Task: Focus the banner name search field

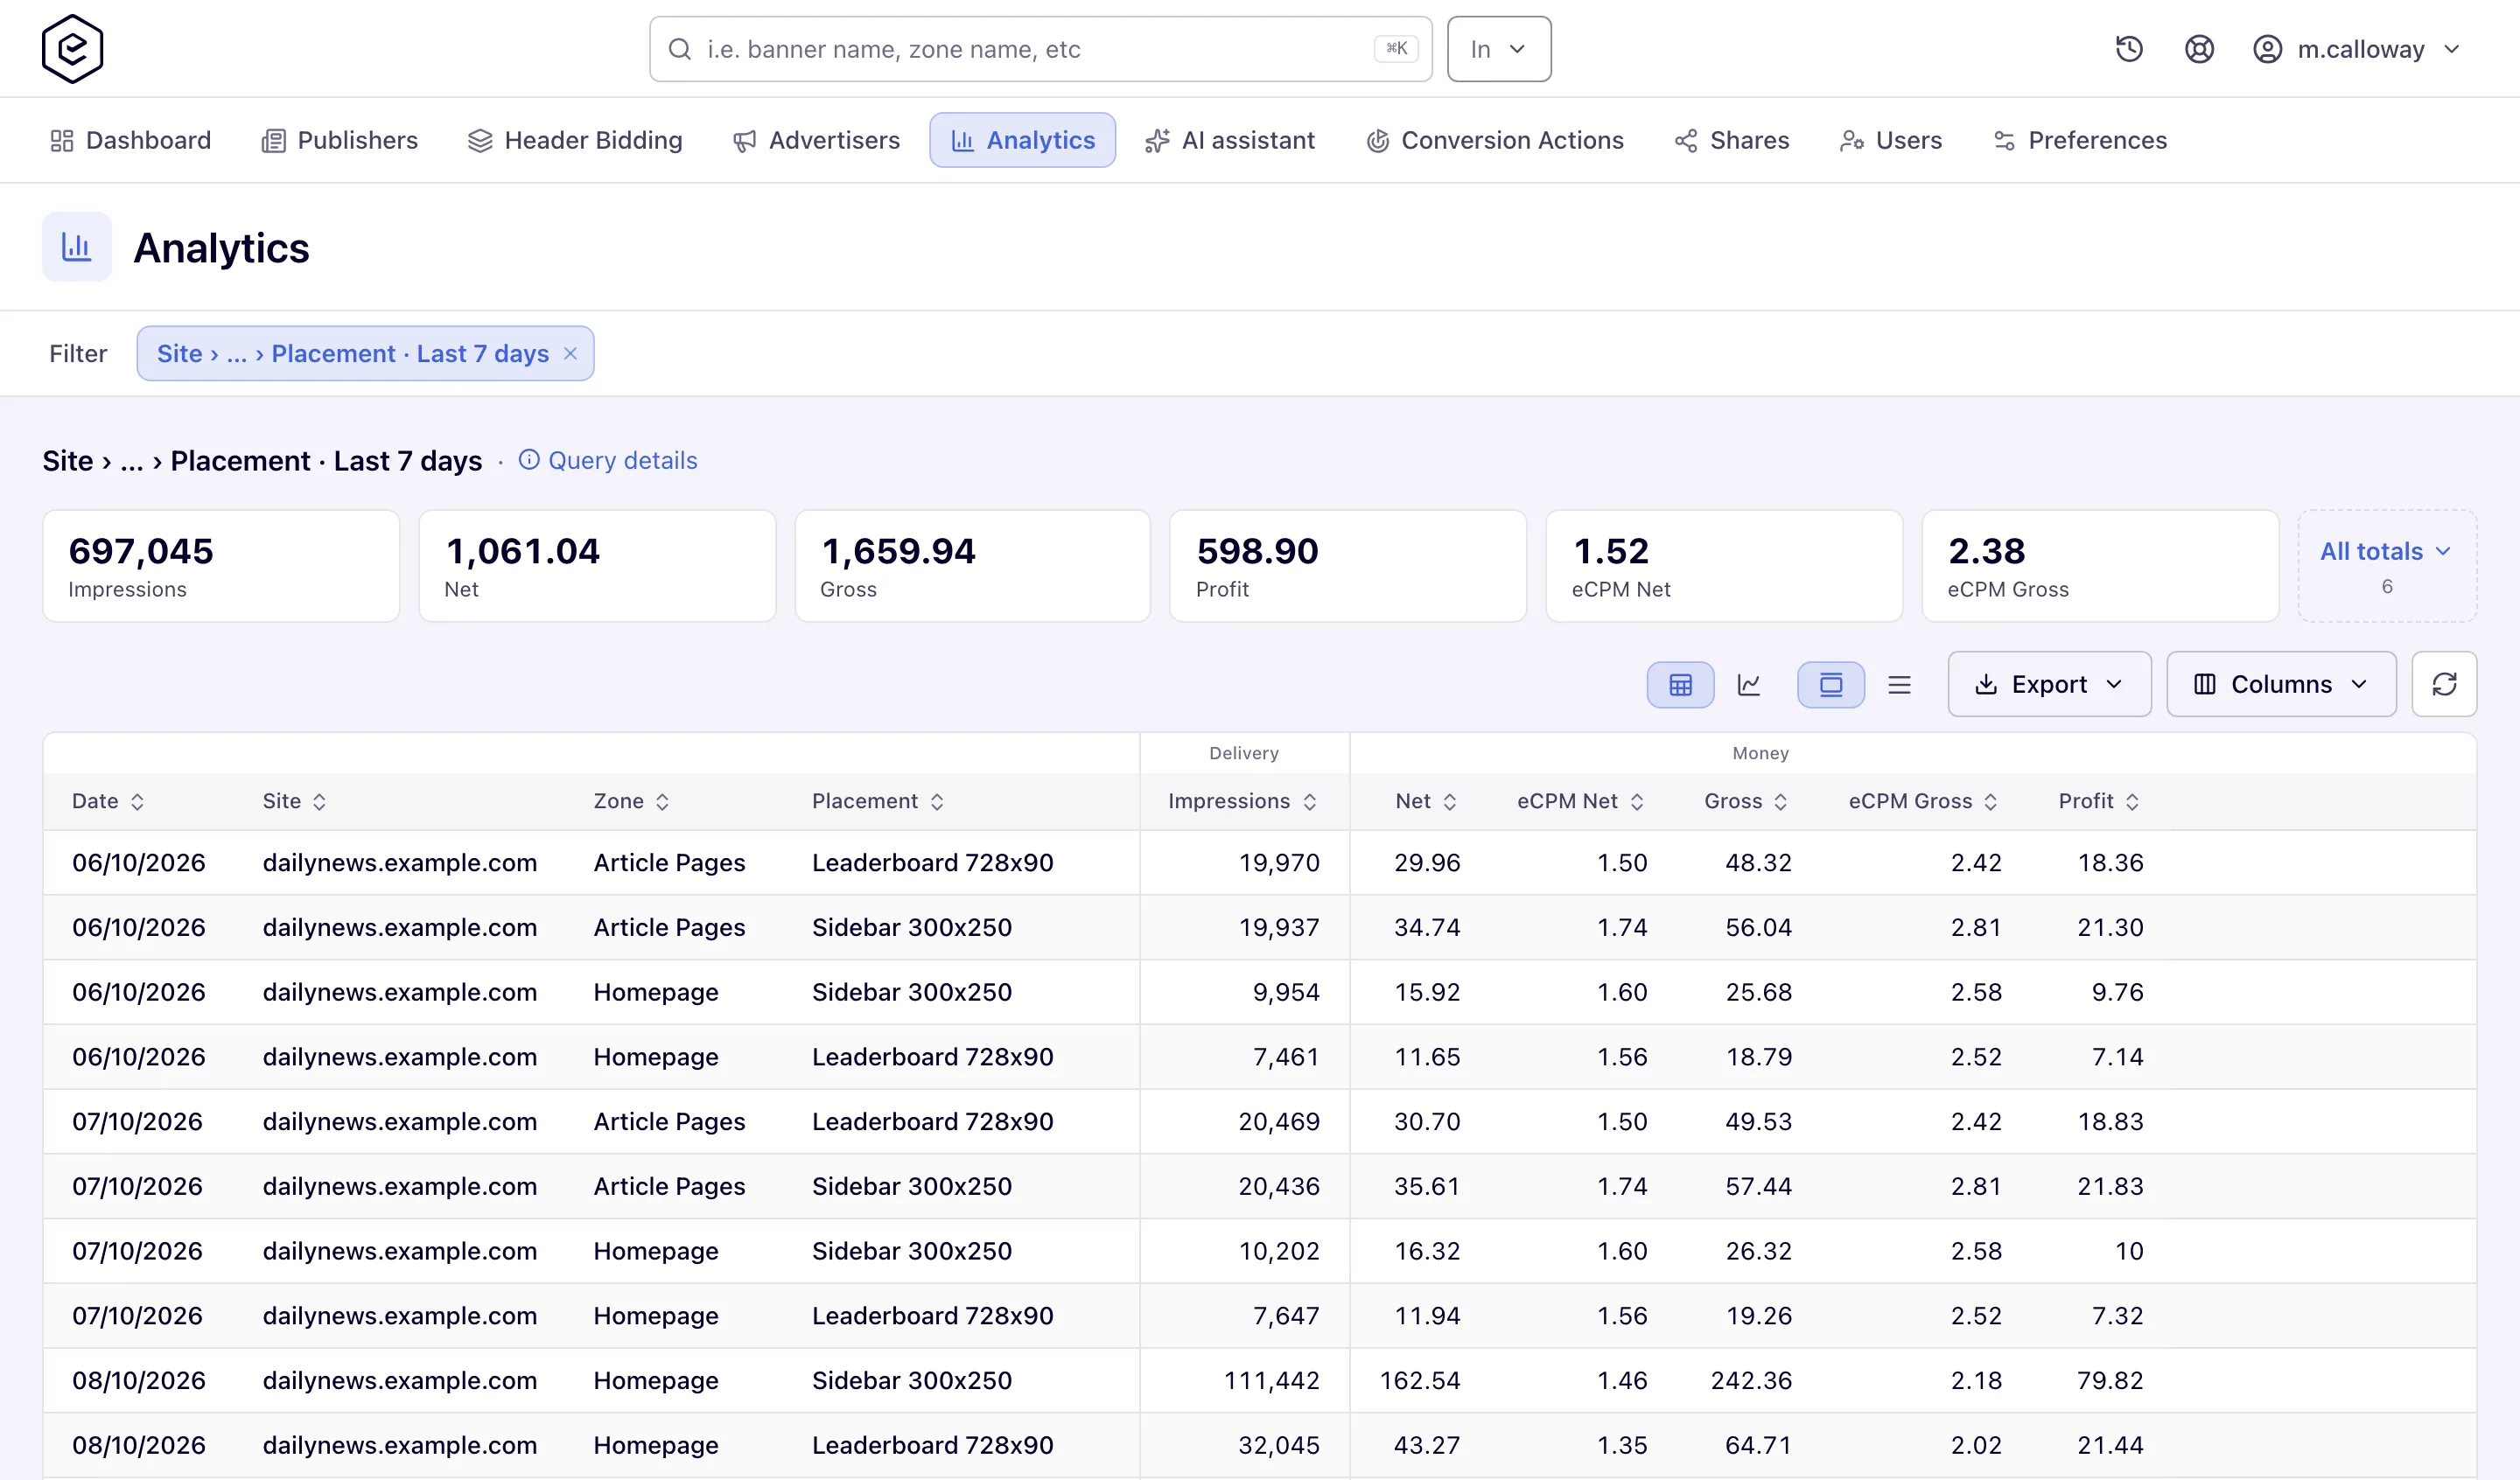Action: click(1040, 49)
